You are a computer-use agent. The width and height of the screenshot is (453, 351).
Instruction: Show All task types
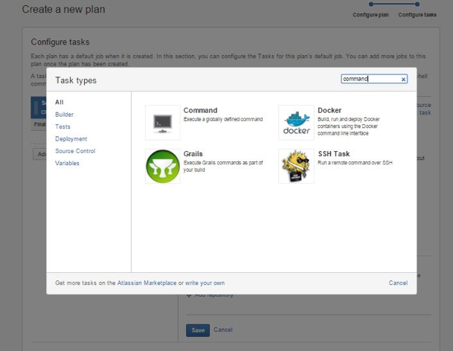pyautogui.click(x=60, y=103)
